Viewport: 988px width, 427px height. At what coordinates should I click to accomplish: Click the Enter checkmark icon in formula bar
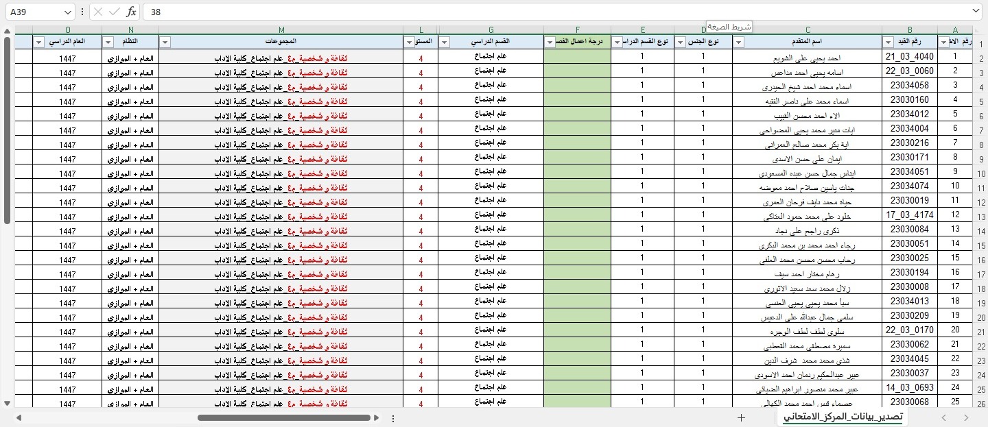pyautogui.click(x=115, y=12)
